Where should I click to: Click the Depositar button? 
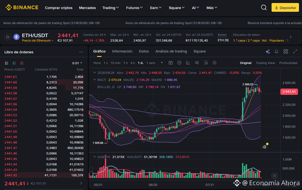pyautogui.click(x=285, y=7)
